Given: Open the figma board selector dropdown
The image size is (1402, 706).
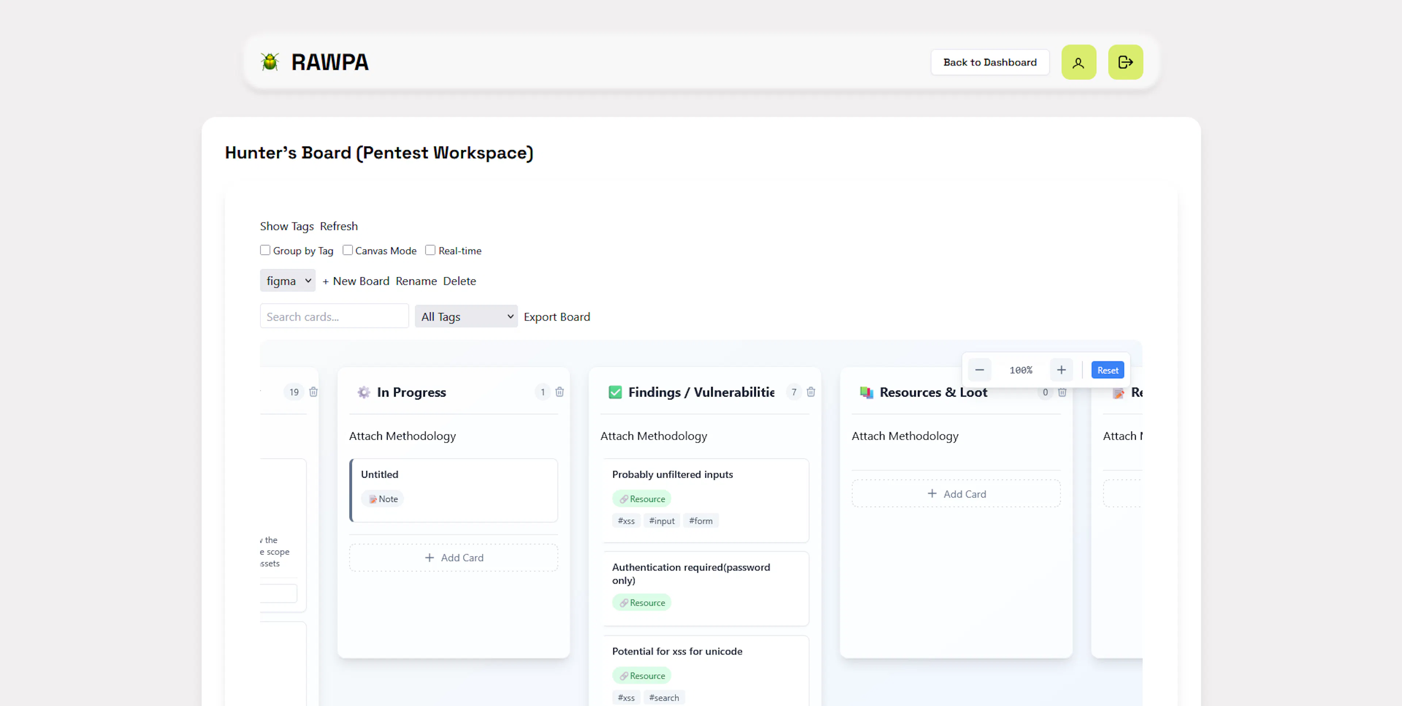Looking at the screenshot, I should (x=287, y=281).
